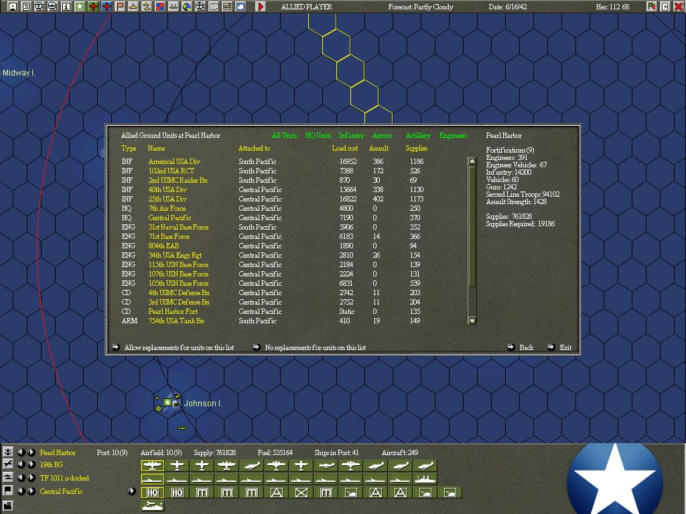Click the C icon at top right

665,7
